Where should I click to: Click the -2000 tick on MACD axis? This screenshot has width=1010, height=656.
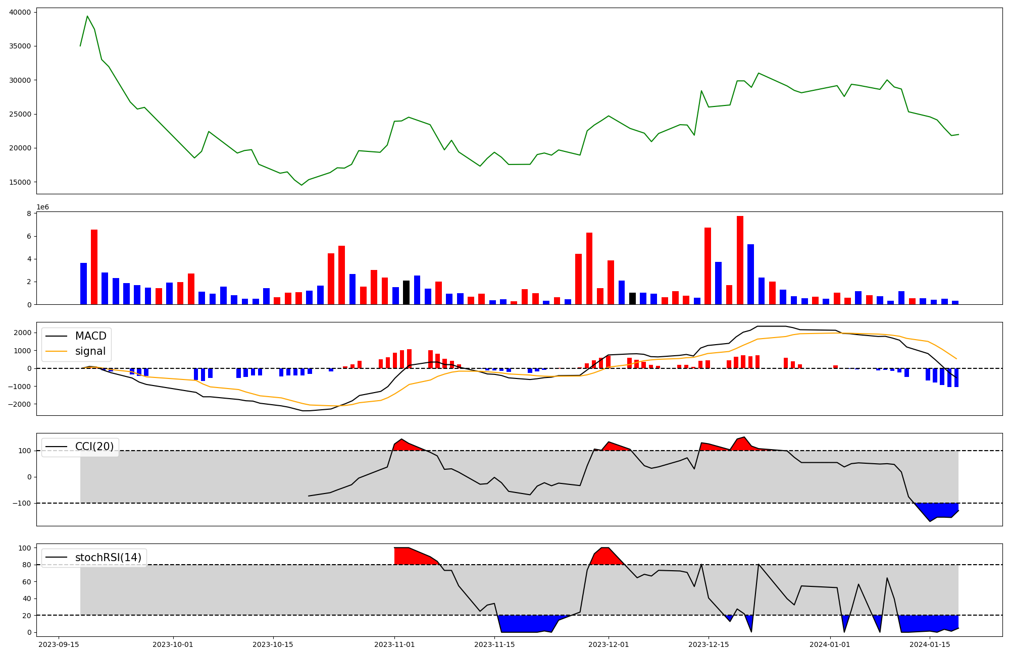point(18,404)
